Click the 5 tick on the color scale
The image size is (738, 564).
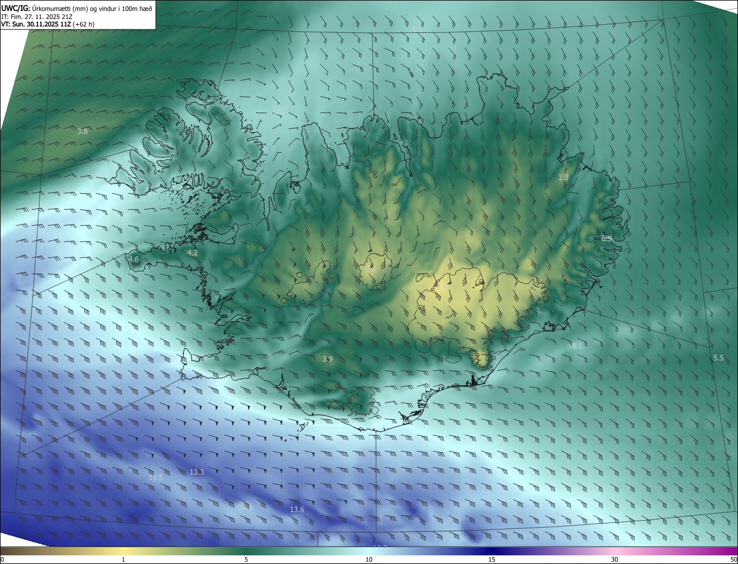click(246, 559)
